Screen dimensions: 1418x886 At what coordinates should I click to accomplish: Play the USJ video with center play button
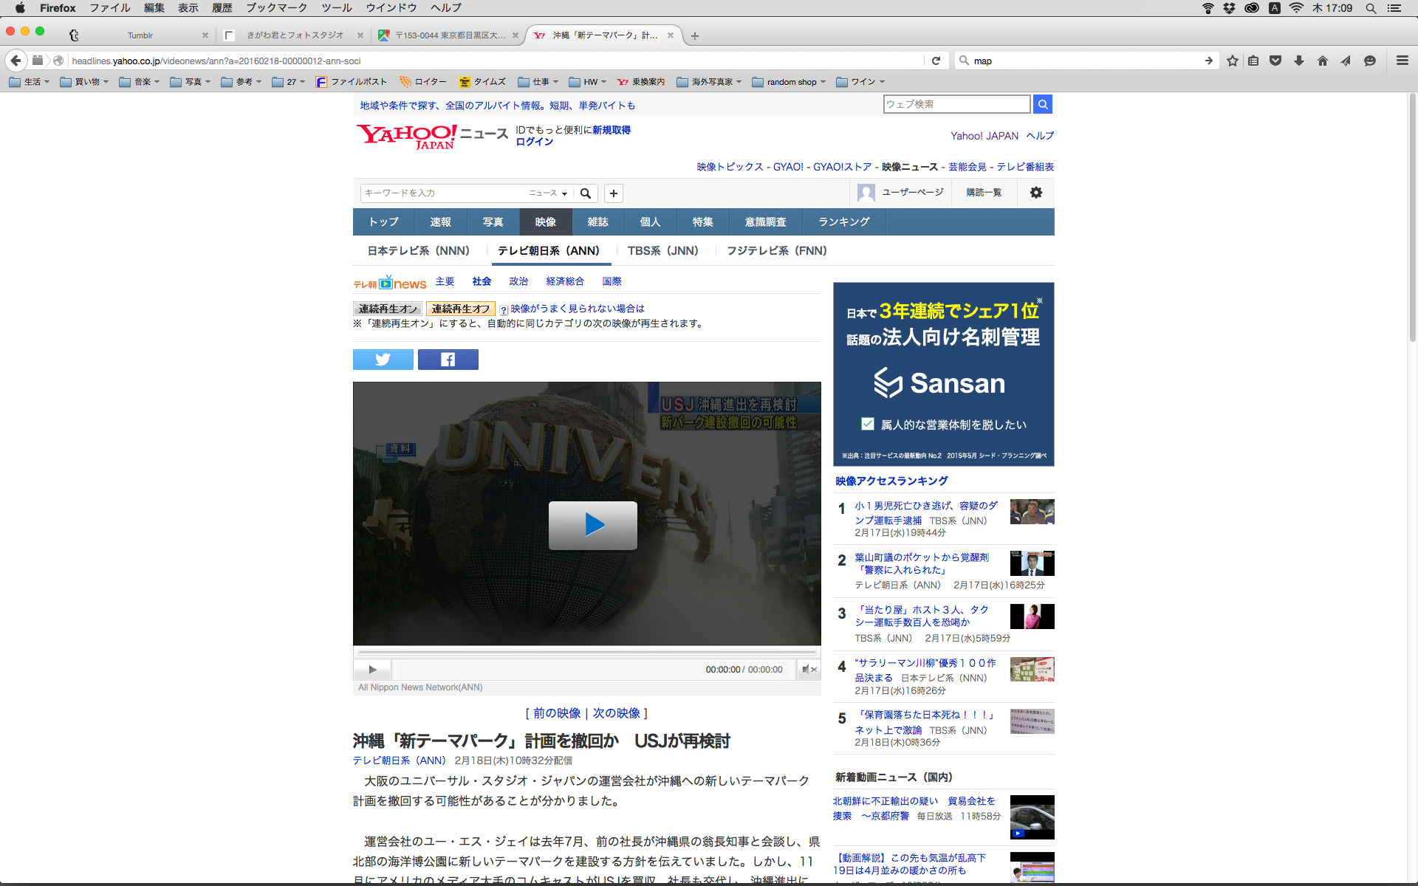pyautogui.click(x=592, y=525)
